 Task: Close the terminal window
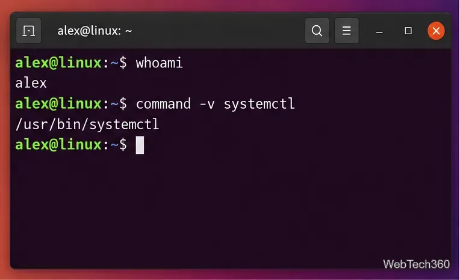(x=436, y=31)
